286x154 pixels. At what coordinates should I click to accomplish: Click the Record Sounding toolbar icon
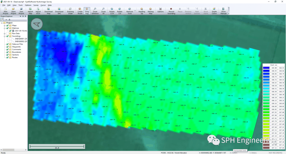click(171, 11)
